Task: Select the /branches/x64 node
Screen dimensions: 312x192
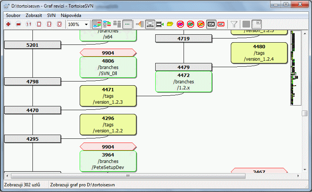Action: 108,35
